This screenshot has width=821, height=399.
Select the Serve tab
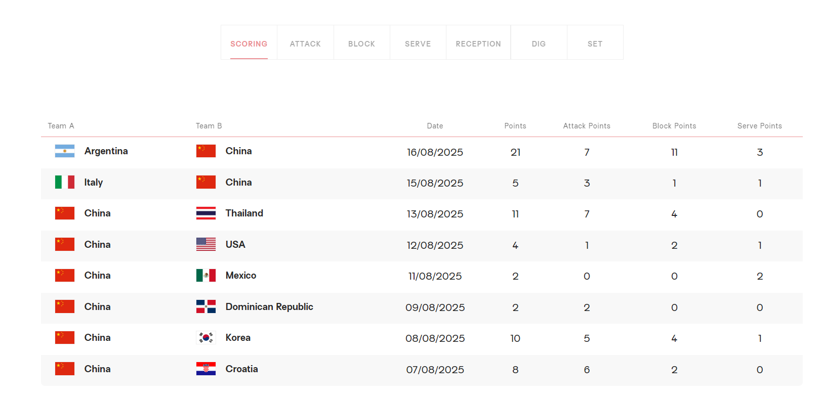pos(418,43)
